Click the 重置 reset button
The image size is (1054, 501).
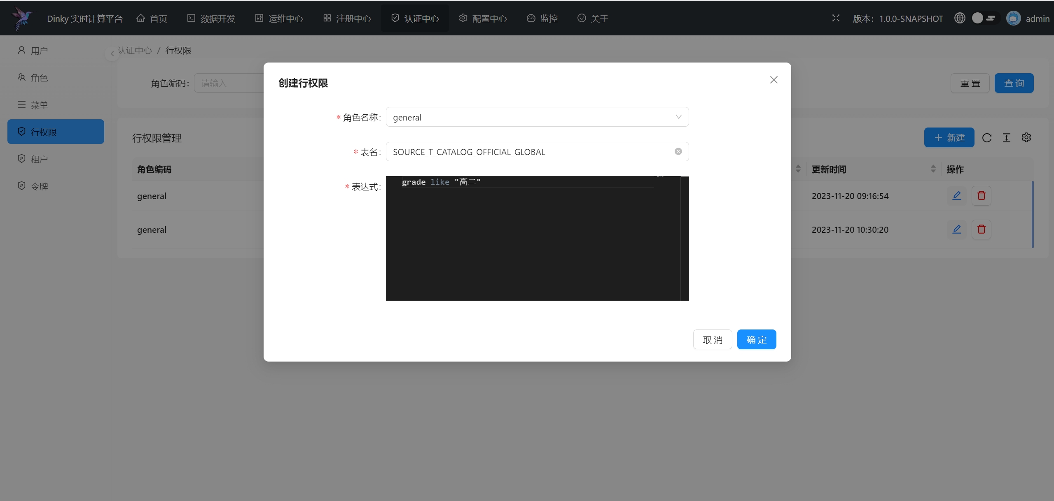(x=970, y=83)
